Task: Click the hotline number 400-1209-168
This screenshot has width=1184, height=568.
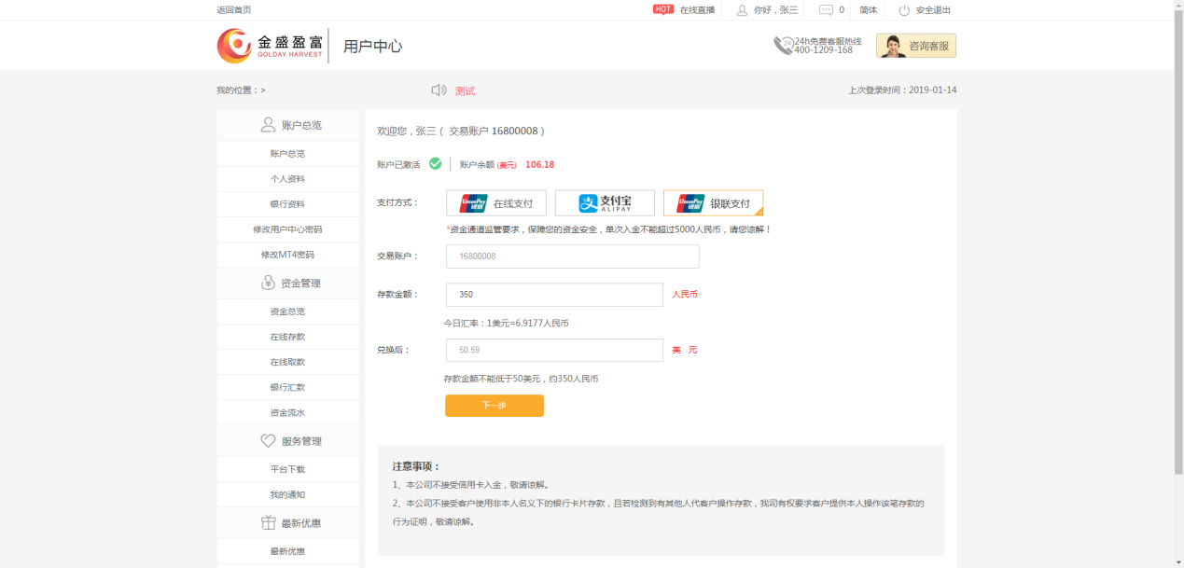Action: [823, 50]
